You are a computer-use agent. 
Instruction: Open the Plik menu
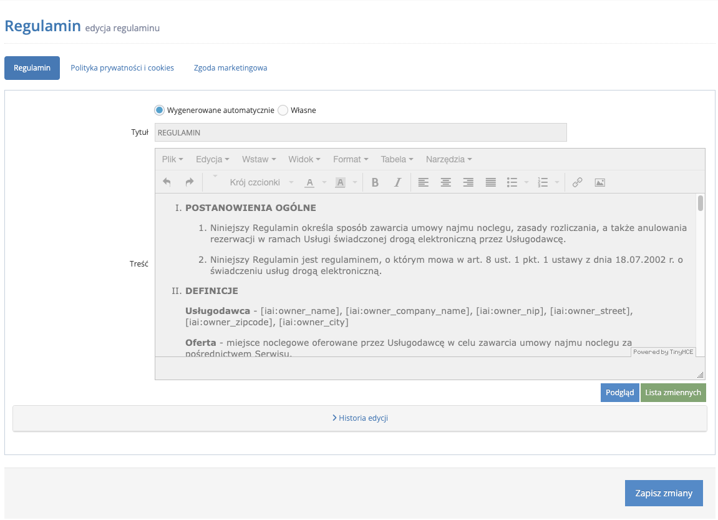click(173, 159)
